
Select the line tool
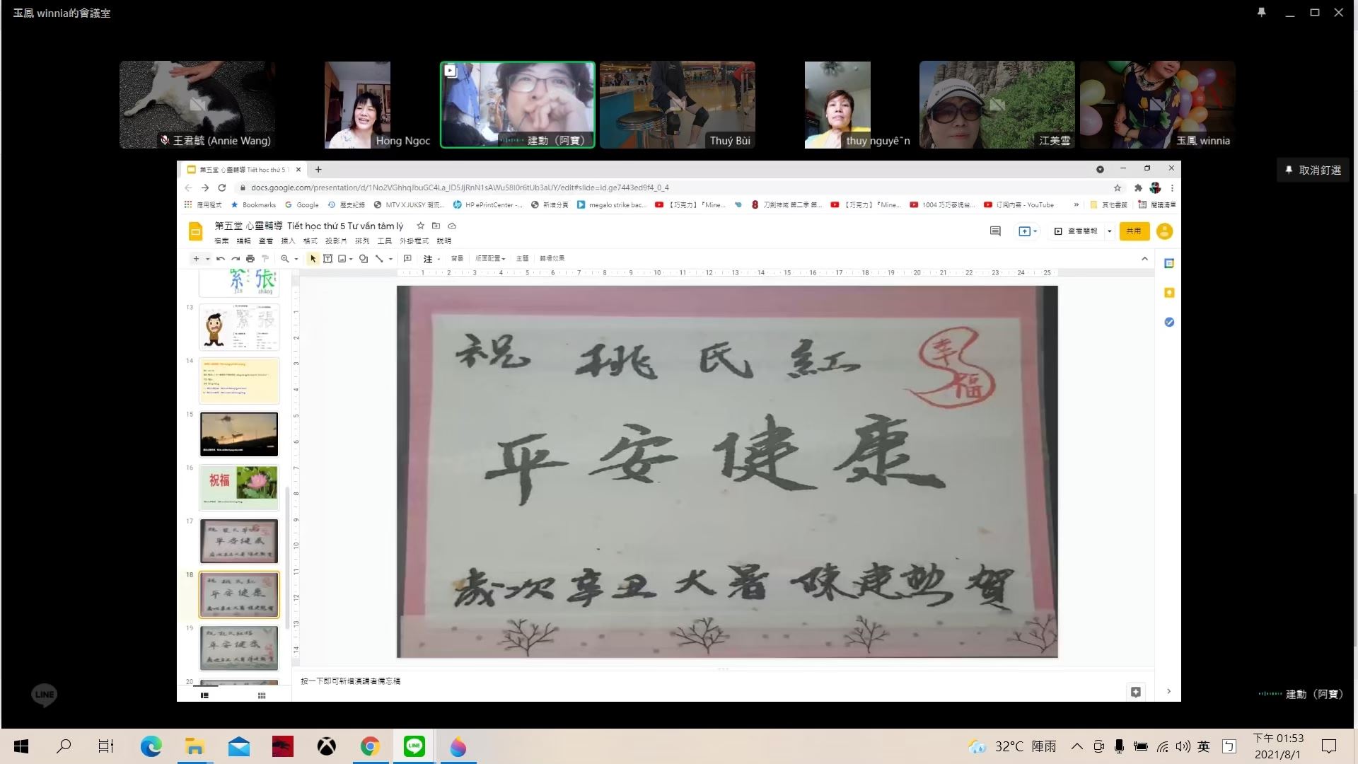point(379,259)
